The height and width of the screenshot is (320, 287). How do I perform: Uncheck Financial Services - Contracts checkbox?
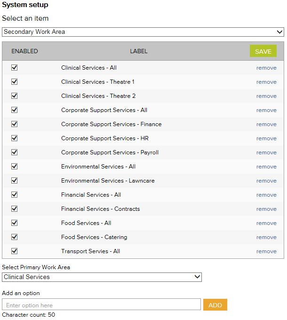(14, 209)
